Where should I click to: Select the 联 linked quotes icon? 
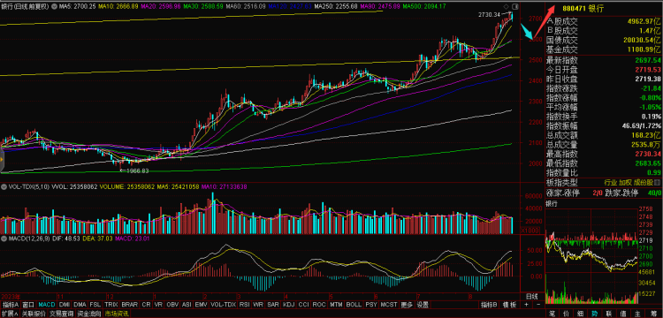point(609,314)
